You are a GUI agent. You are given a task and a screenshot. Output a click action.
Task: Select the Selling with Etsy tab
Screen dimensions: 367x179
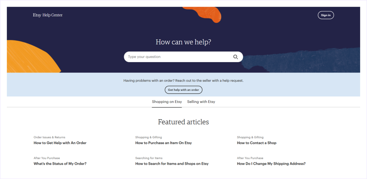(x=201, y=102)
